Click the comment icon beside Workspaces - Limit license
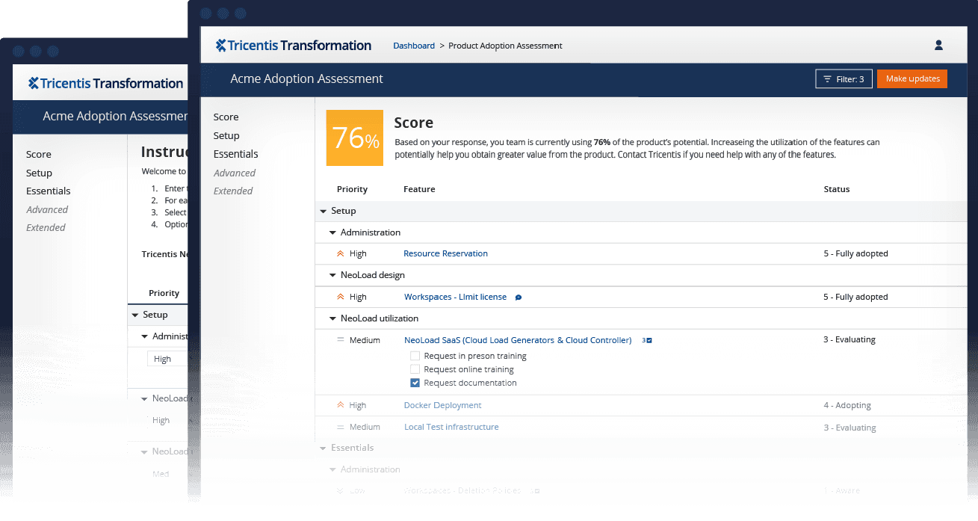 coord(519,298)
